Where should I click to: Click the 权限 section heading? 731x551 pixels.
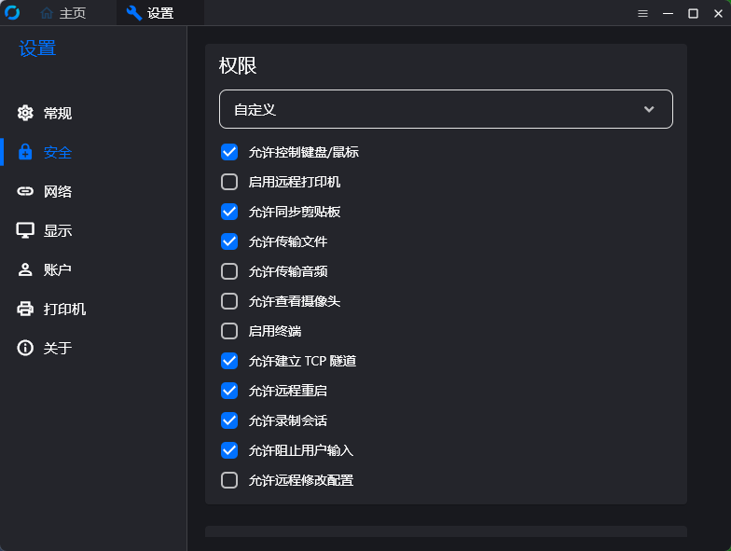click(238, 65)
